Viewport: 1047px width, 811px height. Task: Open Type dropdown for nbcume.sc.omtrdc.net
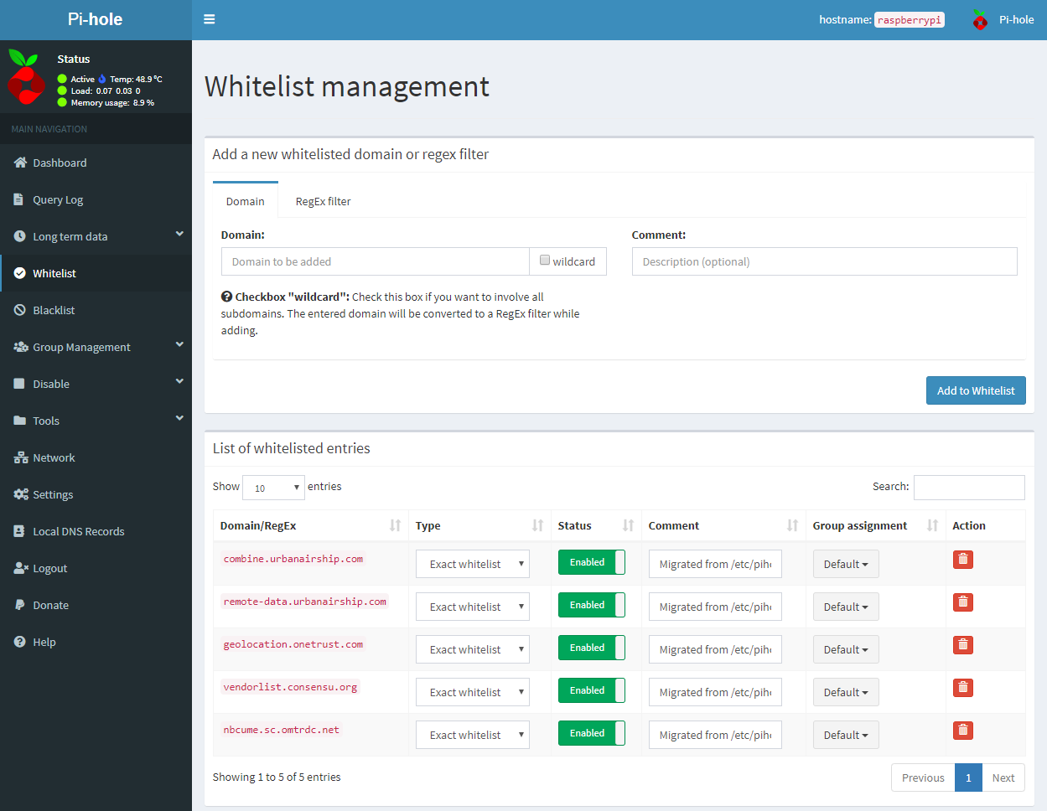point(473,735)
